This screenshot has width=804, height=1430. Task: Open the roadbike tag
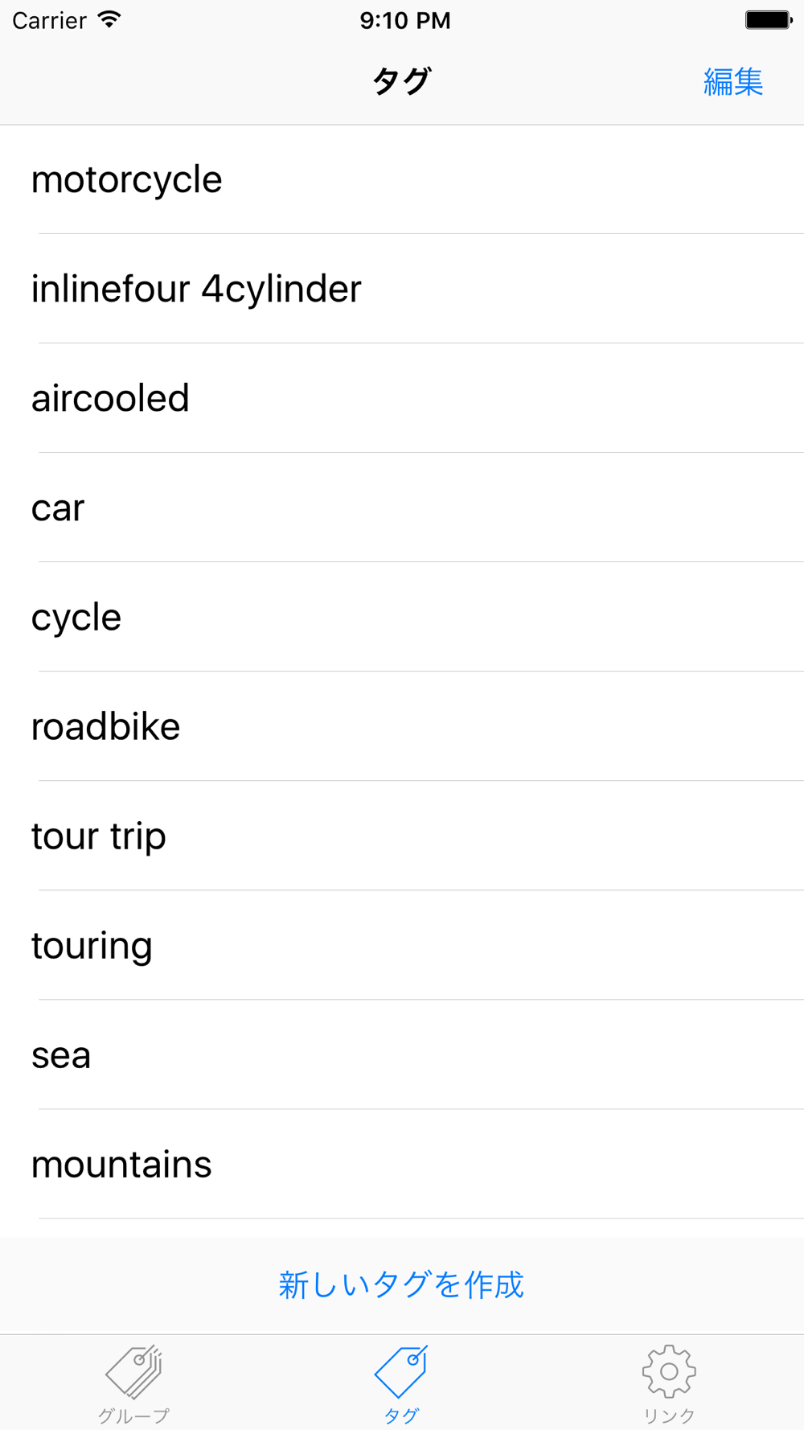(x=105, y=726)
